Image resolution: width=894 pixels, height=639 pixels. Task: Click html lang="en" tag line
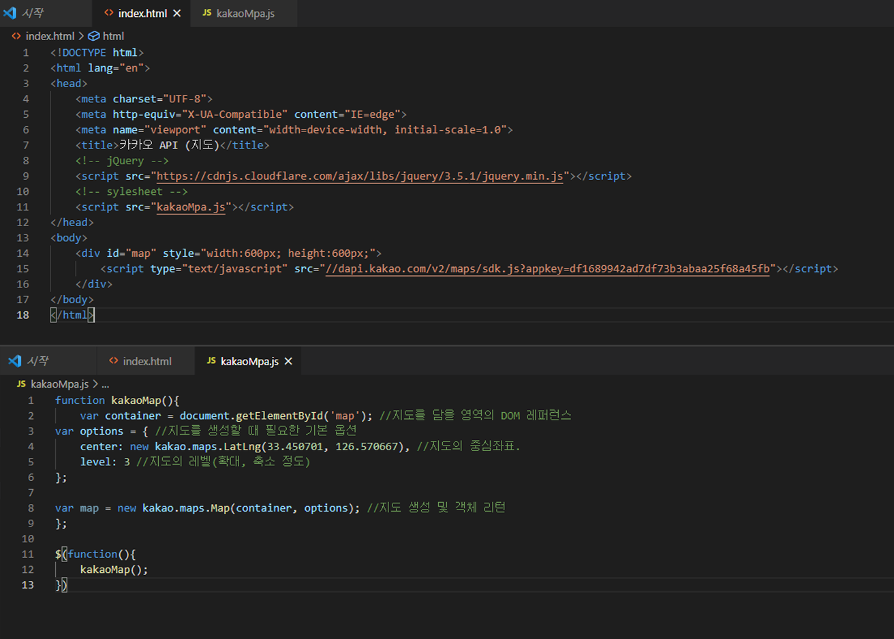pyautogui.click(x=100, y=68)
